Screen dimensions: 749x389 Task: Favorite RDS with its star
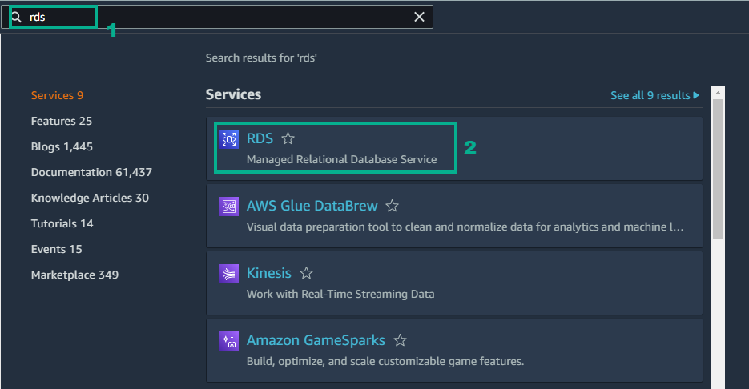tap(288, 138)
